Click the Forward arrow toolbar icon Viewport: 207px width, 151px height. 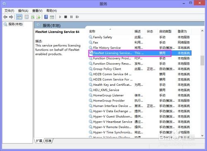tap(11, 17)
